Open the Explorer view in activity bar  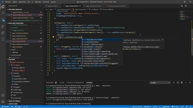pos(3,7)
